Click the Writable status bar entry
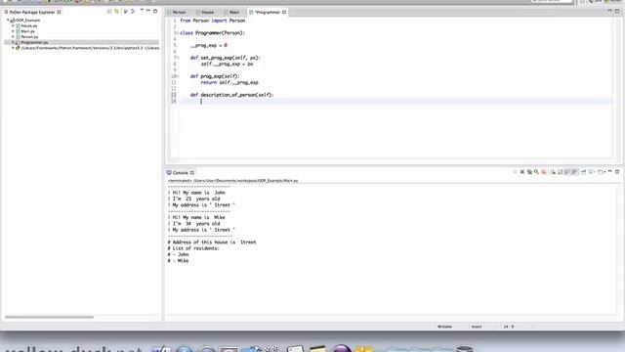The image size is (625, 352). click(444, 327)
